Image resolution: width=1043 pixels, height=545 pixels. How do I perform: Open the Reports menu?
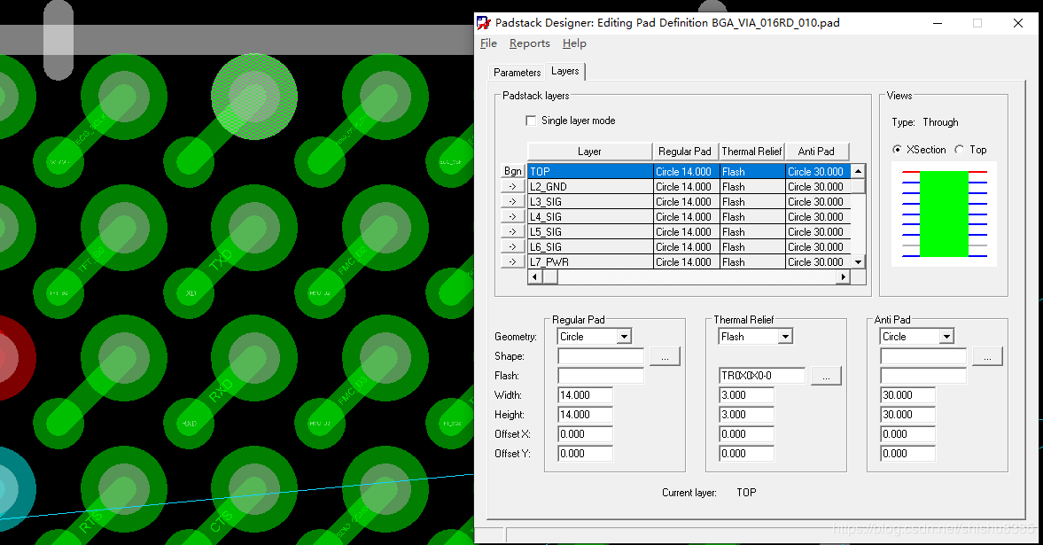tap(529, 43)
